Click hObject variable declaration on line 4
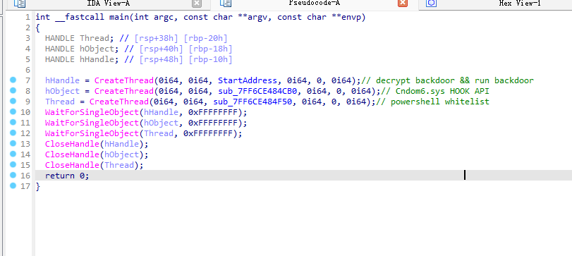572x256 pixels. pos(97,49)
